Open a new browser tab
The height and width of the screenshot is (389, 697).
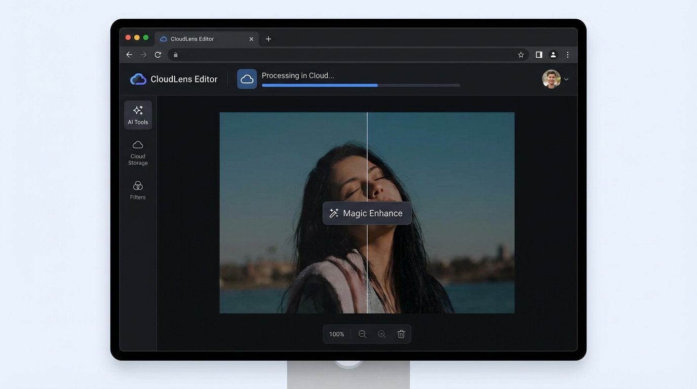click(268, 39)
